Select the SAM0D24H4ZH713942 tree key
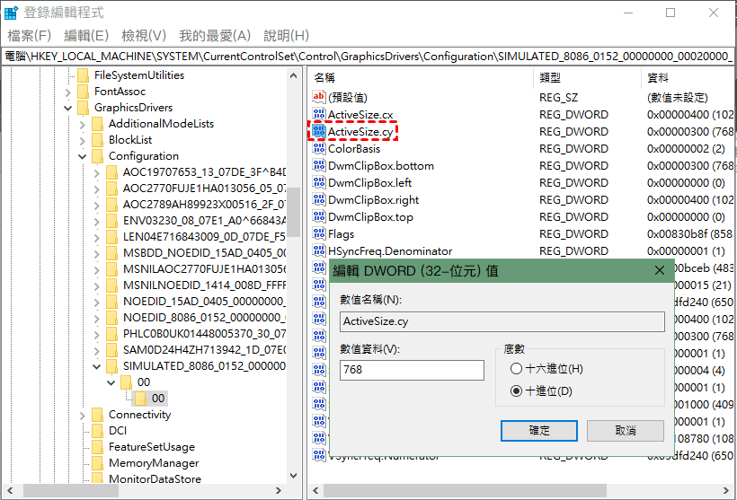 tap(204, 350)
